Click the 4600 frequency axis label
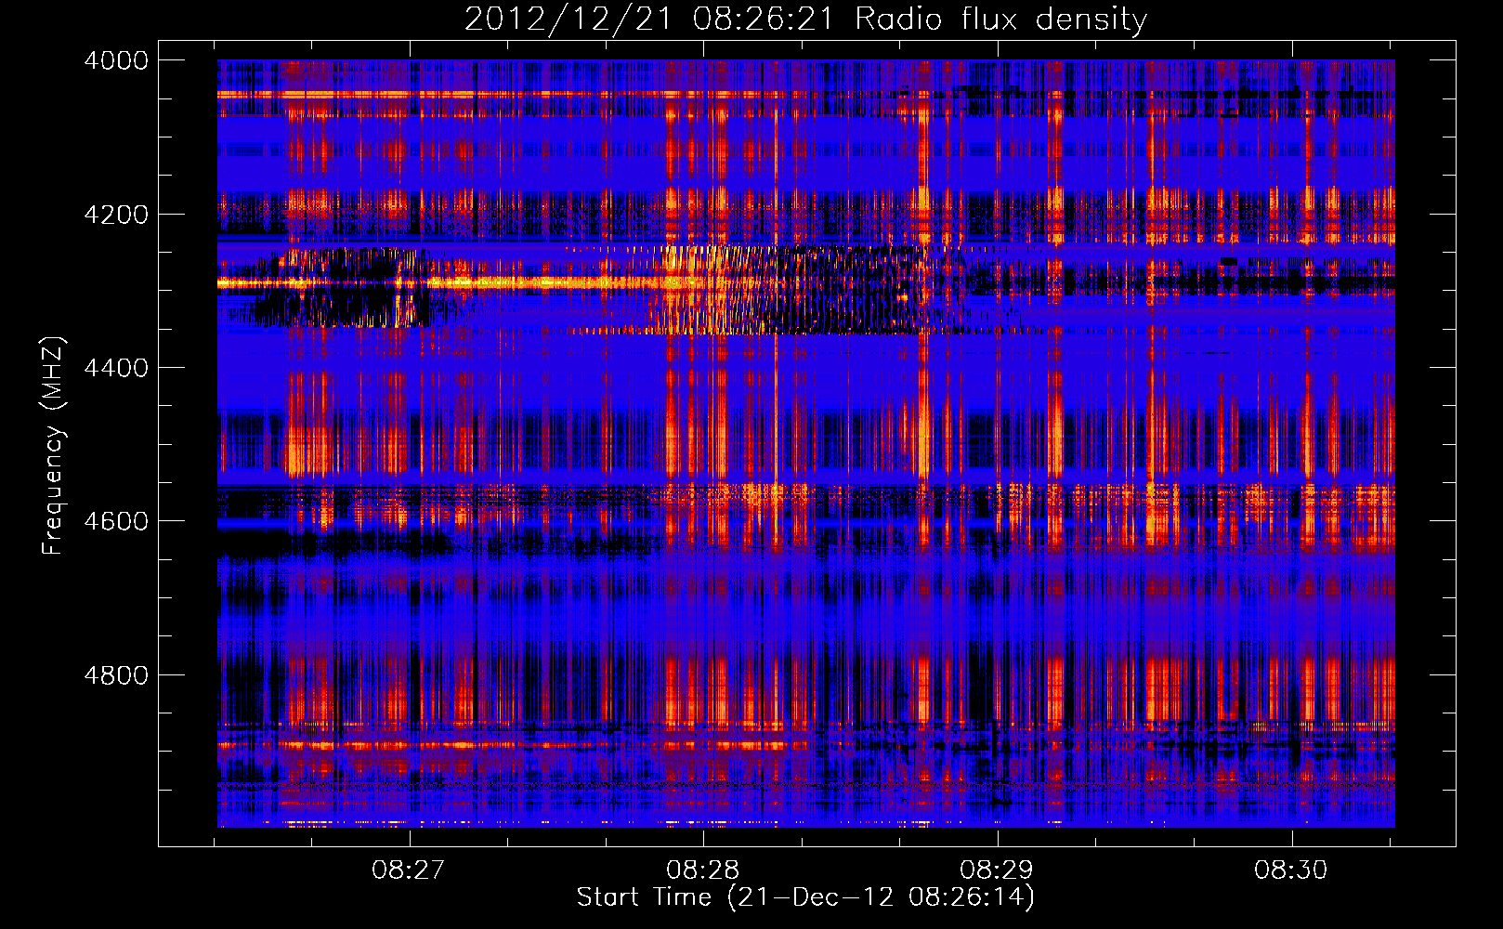 [116, 521]
